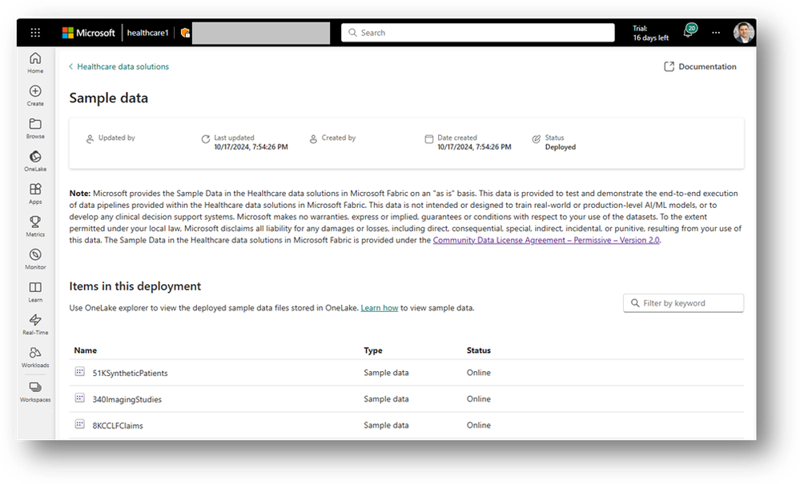Open the 340ImagingStudies item
Viewport: 800px width, 484px height.
click(x=127, y=399)
